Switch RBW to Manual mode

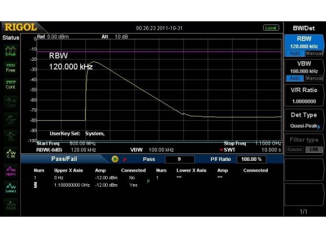(313, 53)
